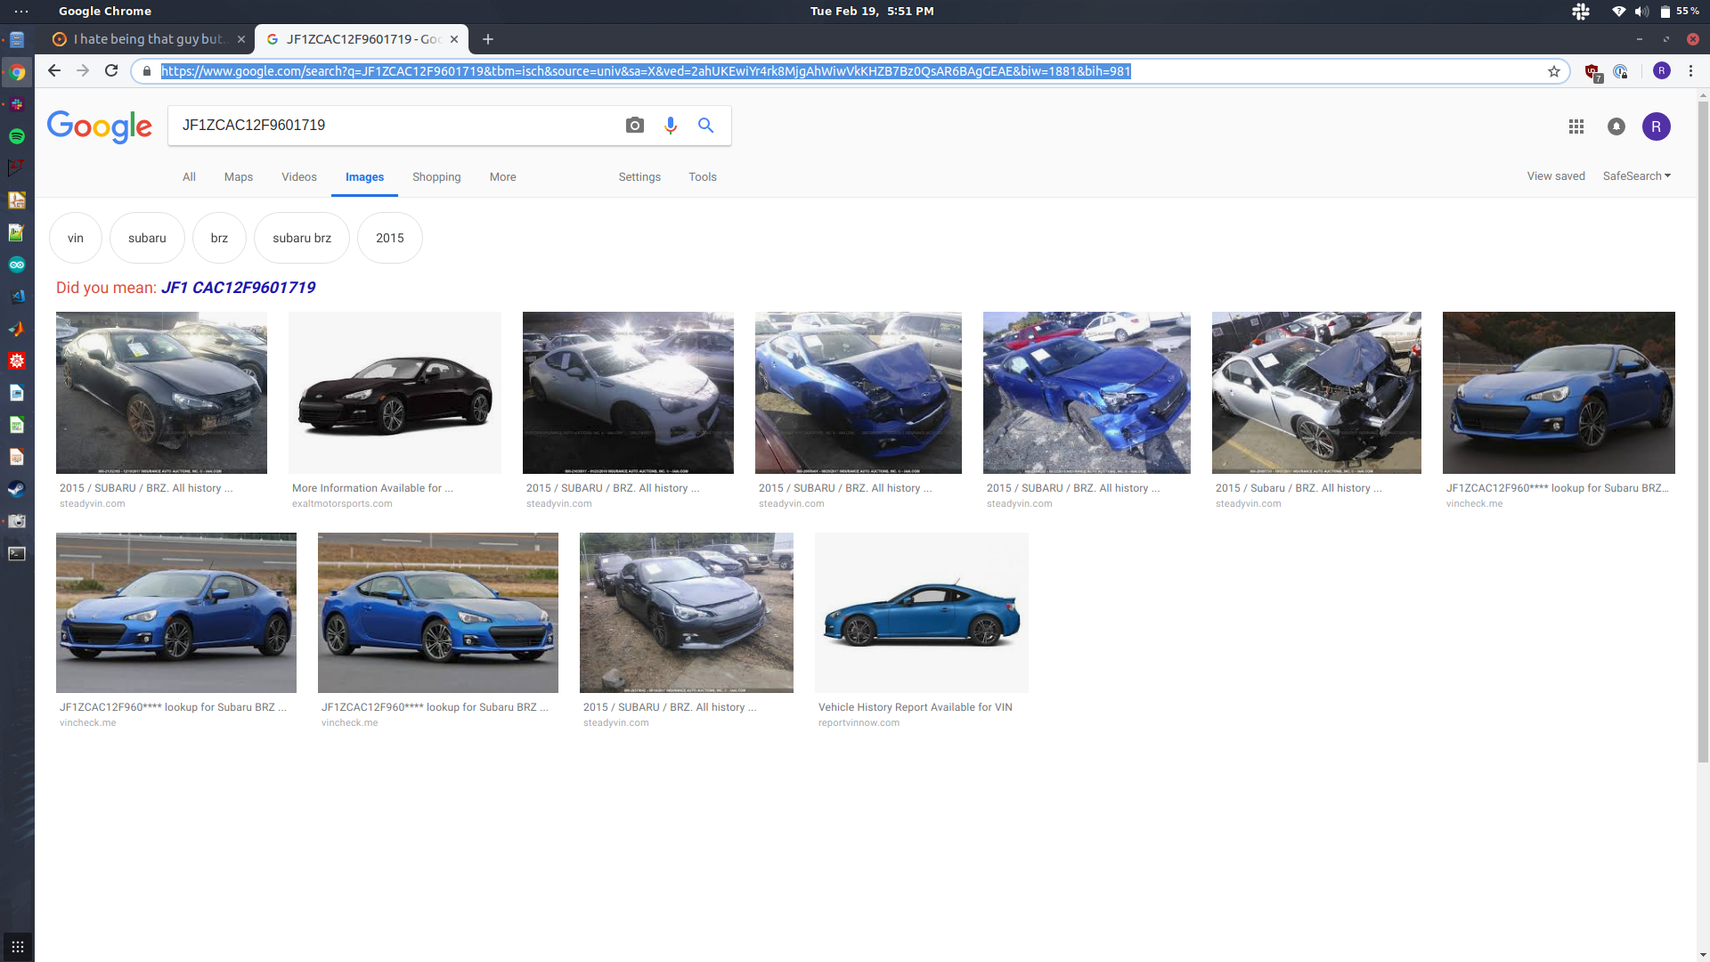Filter by the 'subaru brz' chip
The height and width of the screenshot is (962, 1710).
pyautogui.click(x=302, y=238)
